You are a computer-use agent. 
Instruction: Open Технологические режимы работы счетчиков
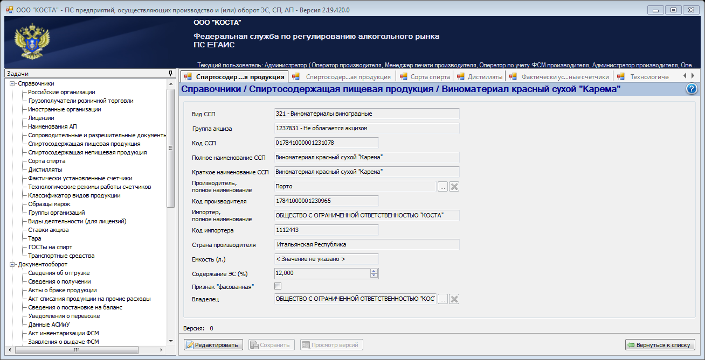tap(89, 187)
